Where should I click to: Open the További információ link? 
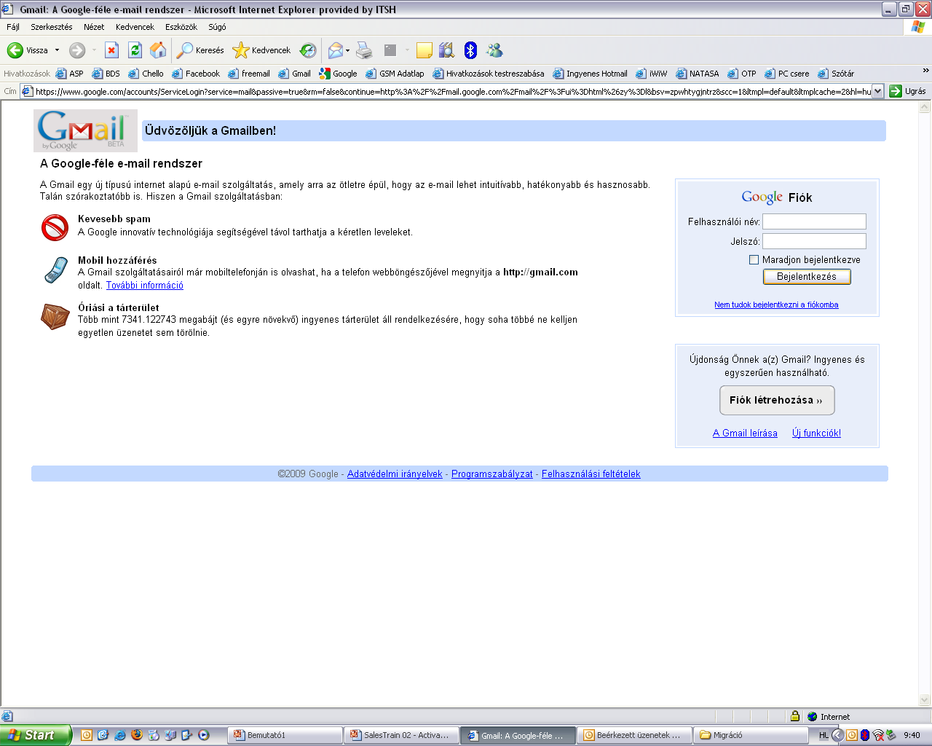(145, 286)
